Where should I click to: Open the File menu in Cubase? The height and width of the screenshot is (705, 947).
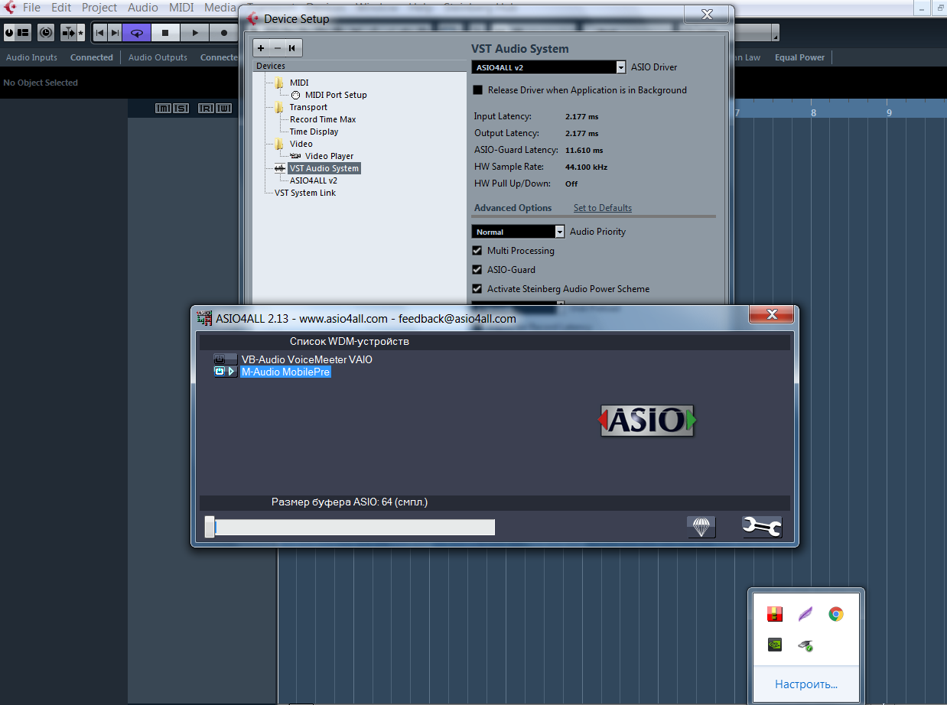click(31, 8)
